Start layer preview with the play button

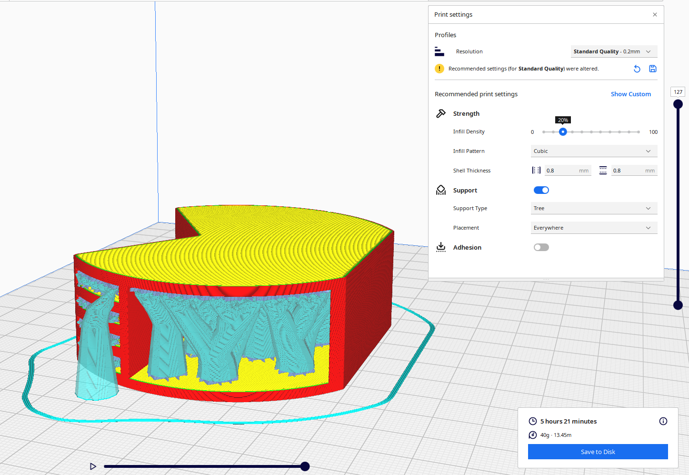[x=93, y=466]
